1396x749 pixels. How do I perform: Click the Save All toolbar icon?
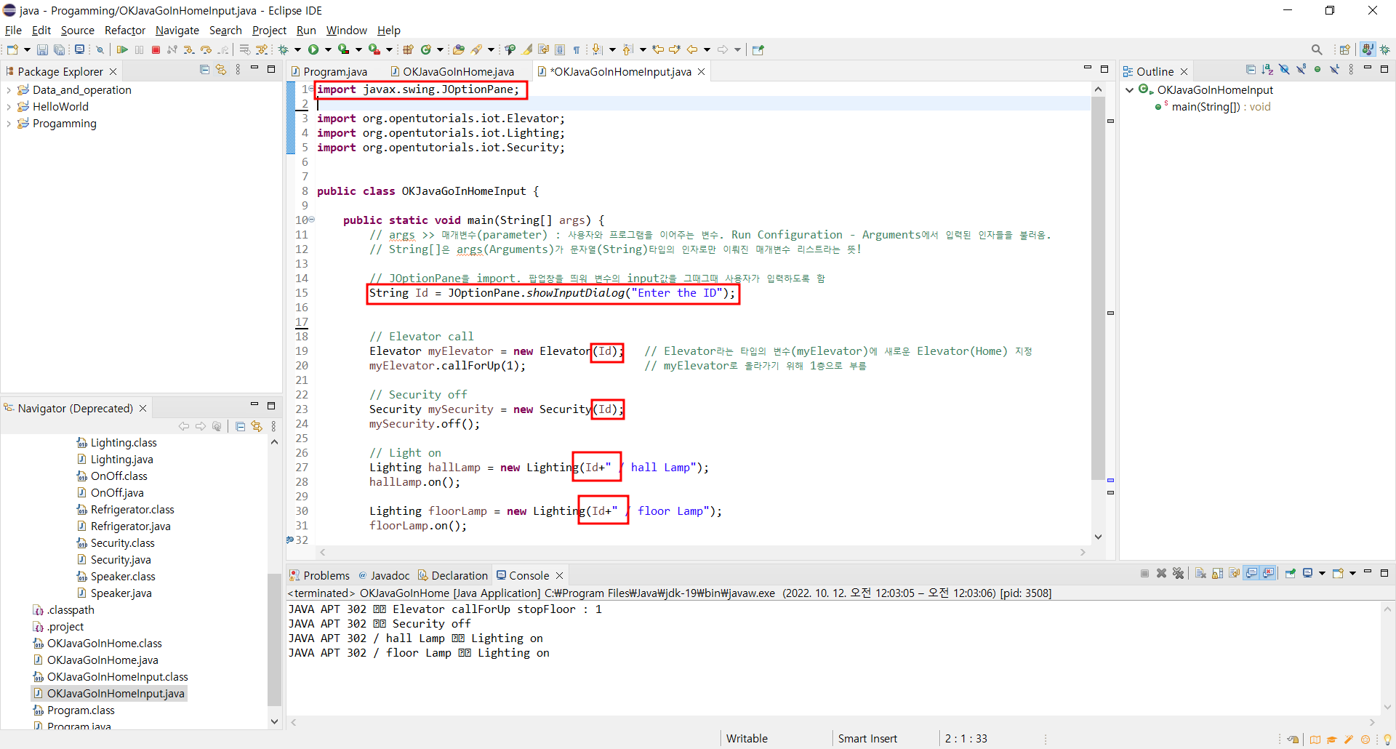pos(59,49)
